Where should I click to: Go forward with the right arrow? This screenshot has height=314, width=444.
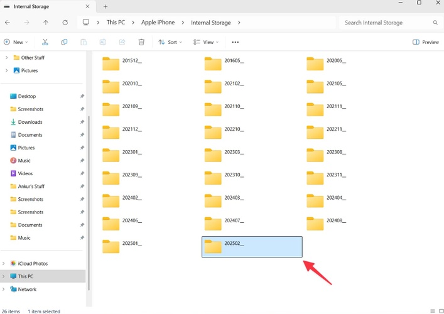pos(26,23)
